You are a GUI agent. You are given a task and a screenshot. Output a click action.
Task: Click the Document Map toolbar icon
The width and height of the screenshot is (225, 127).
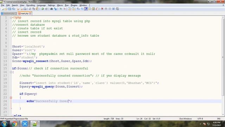[x=93, y=9]
